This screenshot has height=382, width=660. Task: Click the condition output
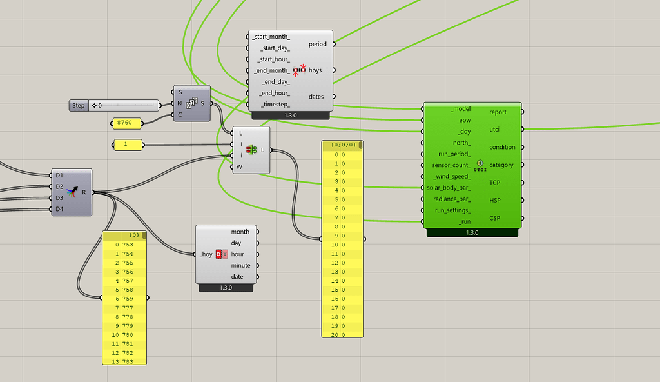(x=502, y=147)
